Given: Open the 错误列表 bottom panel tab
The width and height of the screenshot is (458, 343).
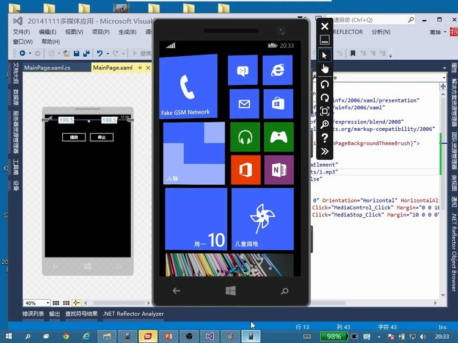Looking at the screenshot, I should 33,314.
